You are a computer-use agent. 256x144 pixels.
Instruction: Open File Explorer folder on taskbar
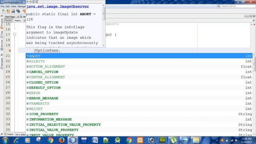click(x=196, y=140)
